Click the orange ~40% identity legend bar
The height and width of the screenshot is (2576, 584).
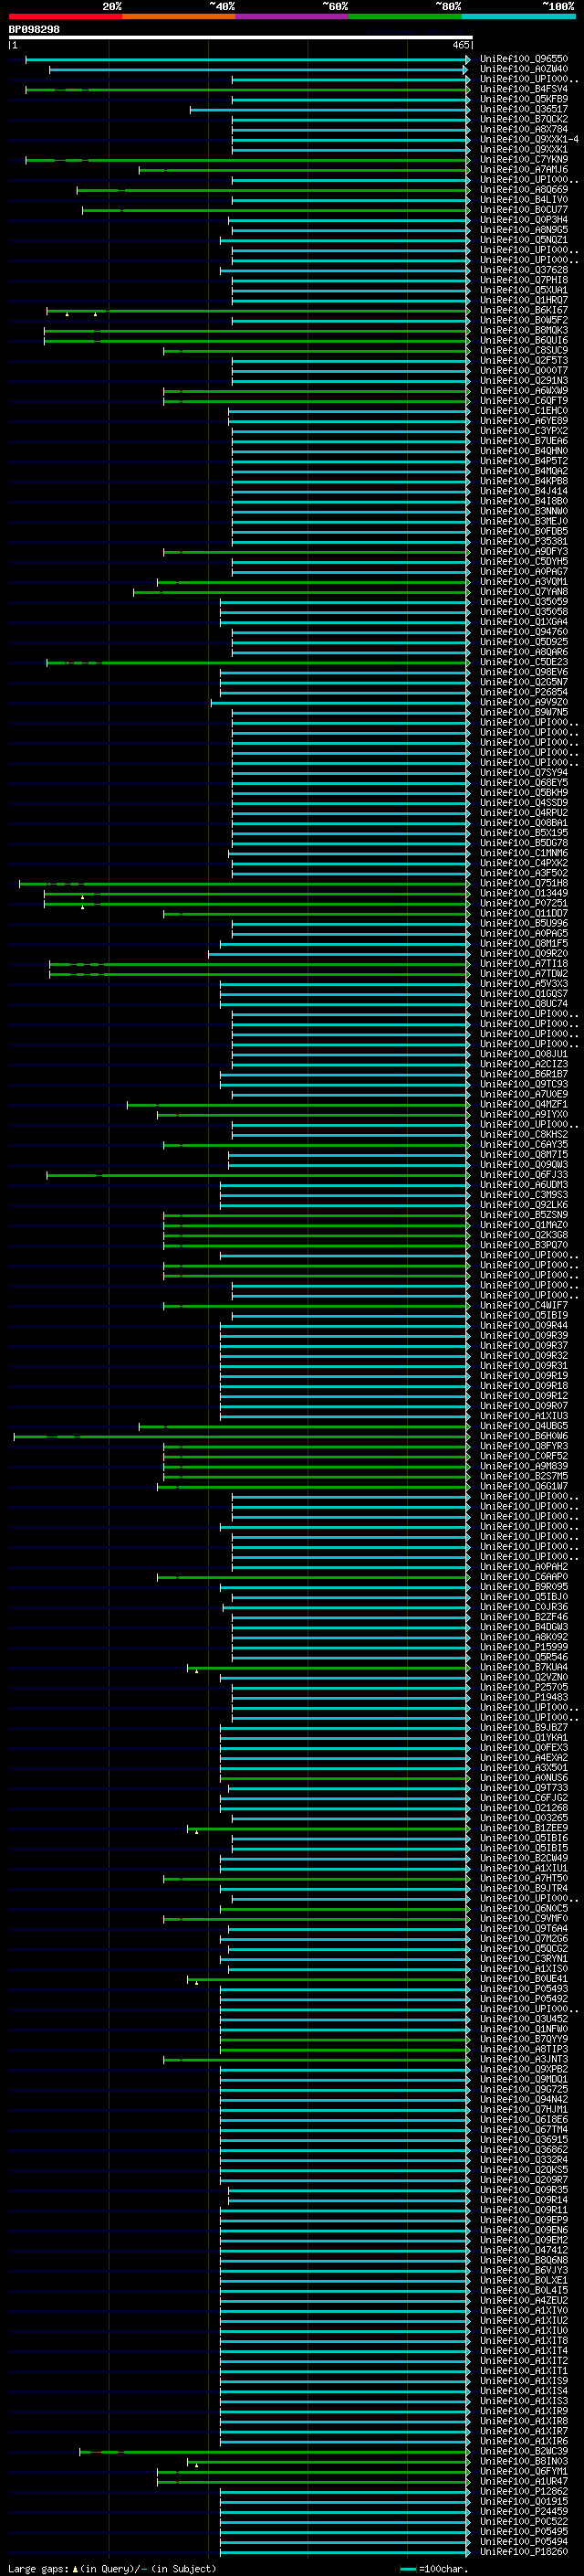point(179,16)
